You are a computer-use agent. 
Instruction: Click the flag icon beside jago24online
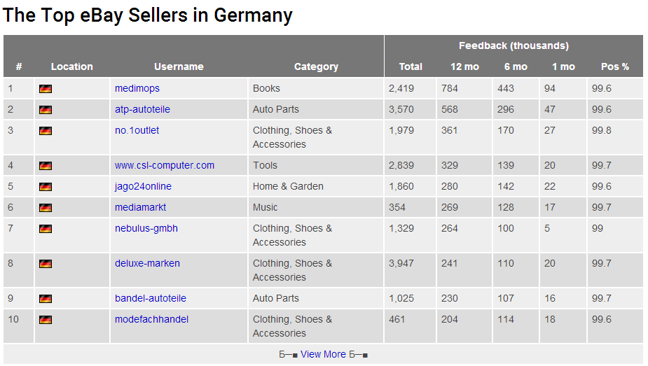46,187
